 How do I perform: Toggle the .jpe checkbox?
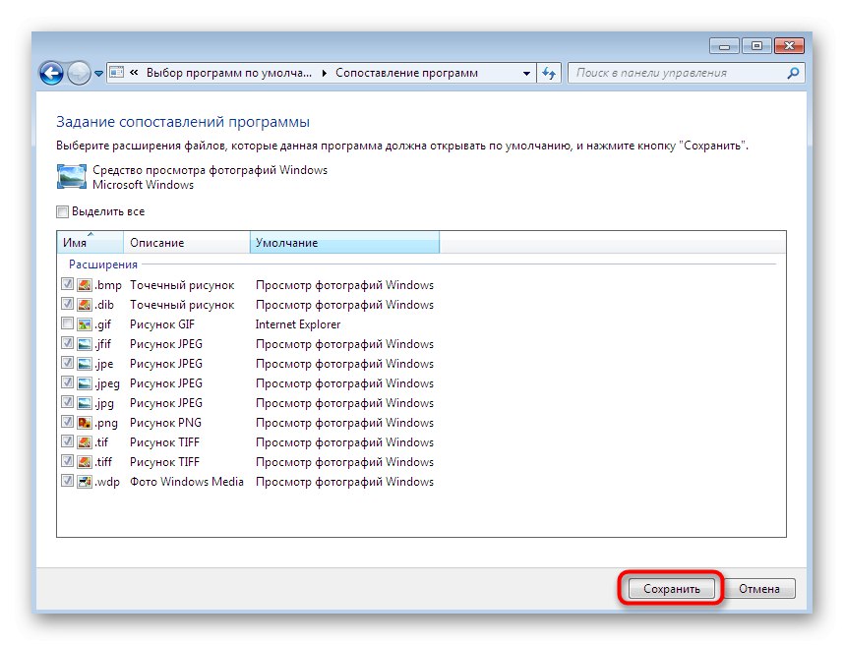coord(67,363)
